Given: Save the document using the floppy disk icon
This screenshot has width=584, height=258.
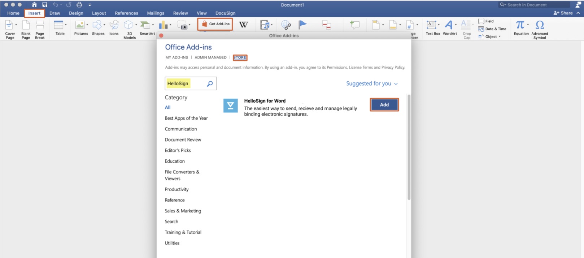Looking at the screenshot, I should (45, 5).
